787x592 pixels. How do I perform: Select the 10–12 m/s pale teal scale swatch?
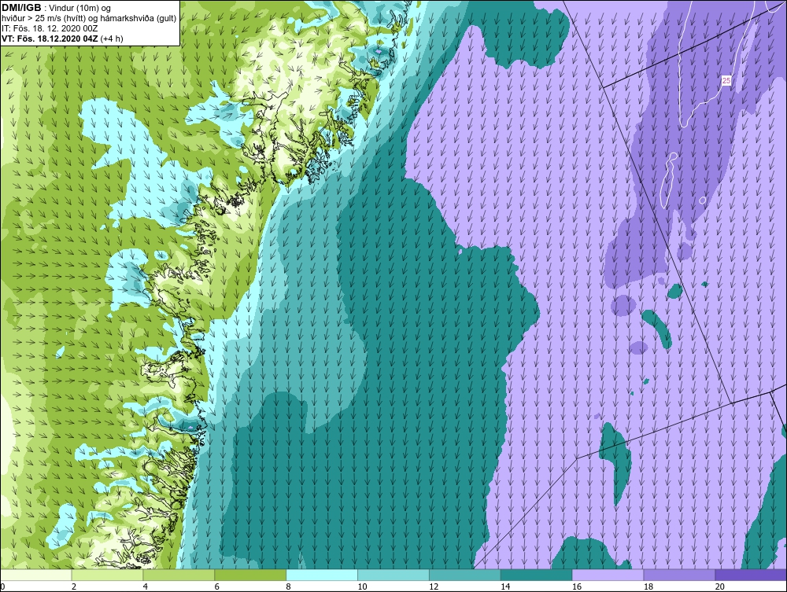[x=393, y=575]
